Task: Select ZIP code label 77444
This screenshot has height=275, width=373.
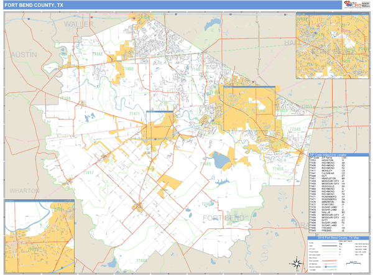Action: coord(142,261)
